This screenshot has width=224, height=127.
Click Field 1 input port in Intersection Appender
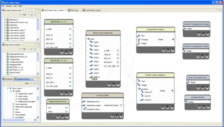click(92, 42)
